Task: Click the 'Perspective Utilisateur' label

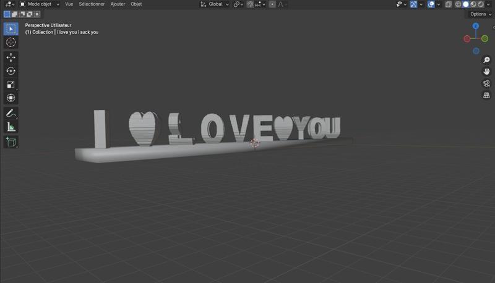Action: [48, 25]
